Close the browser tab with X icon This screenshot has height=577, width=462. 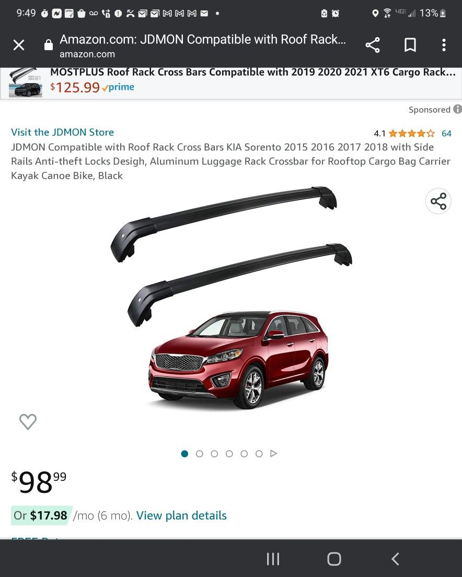(x=19, y=45)
